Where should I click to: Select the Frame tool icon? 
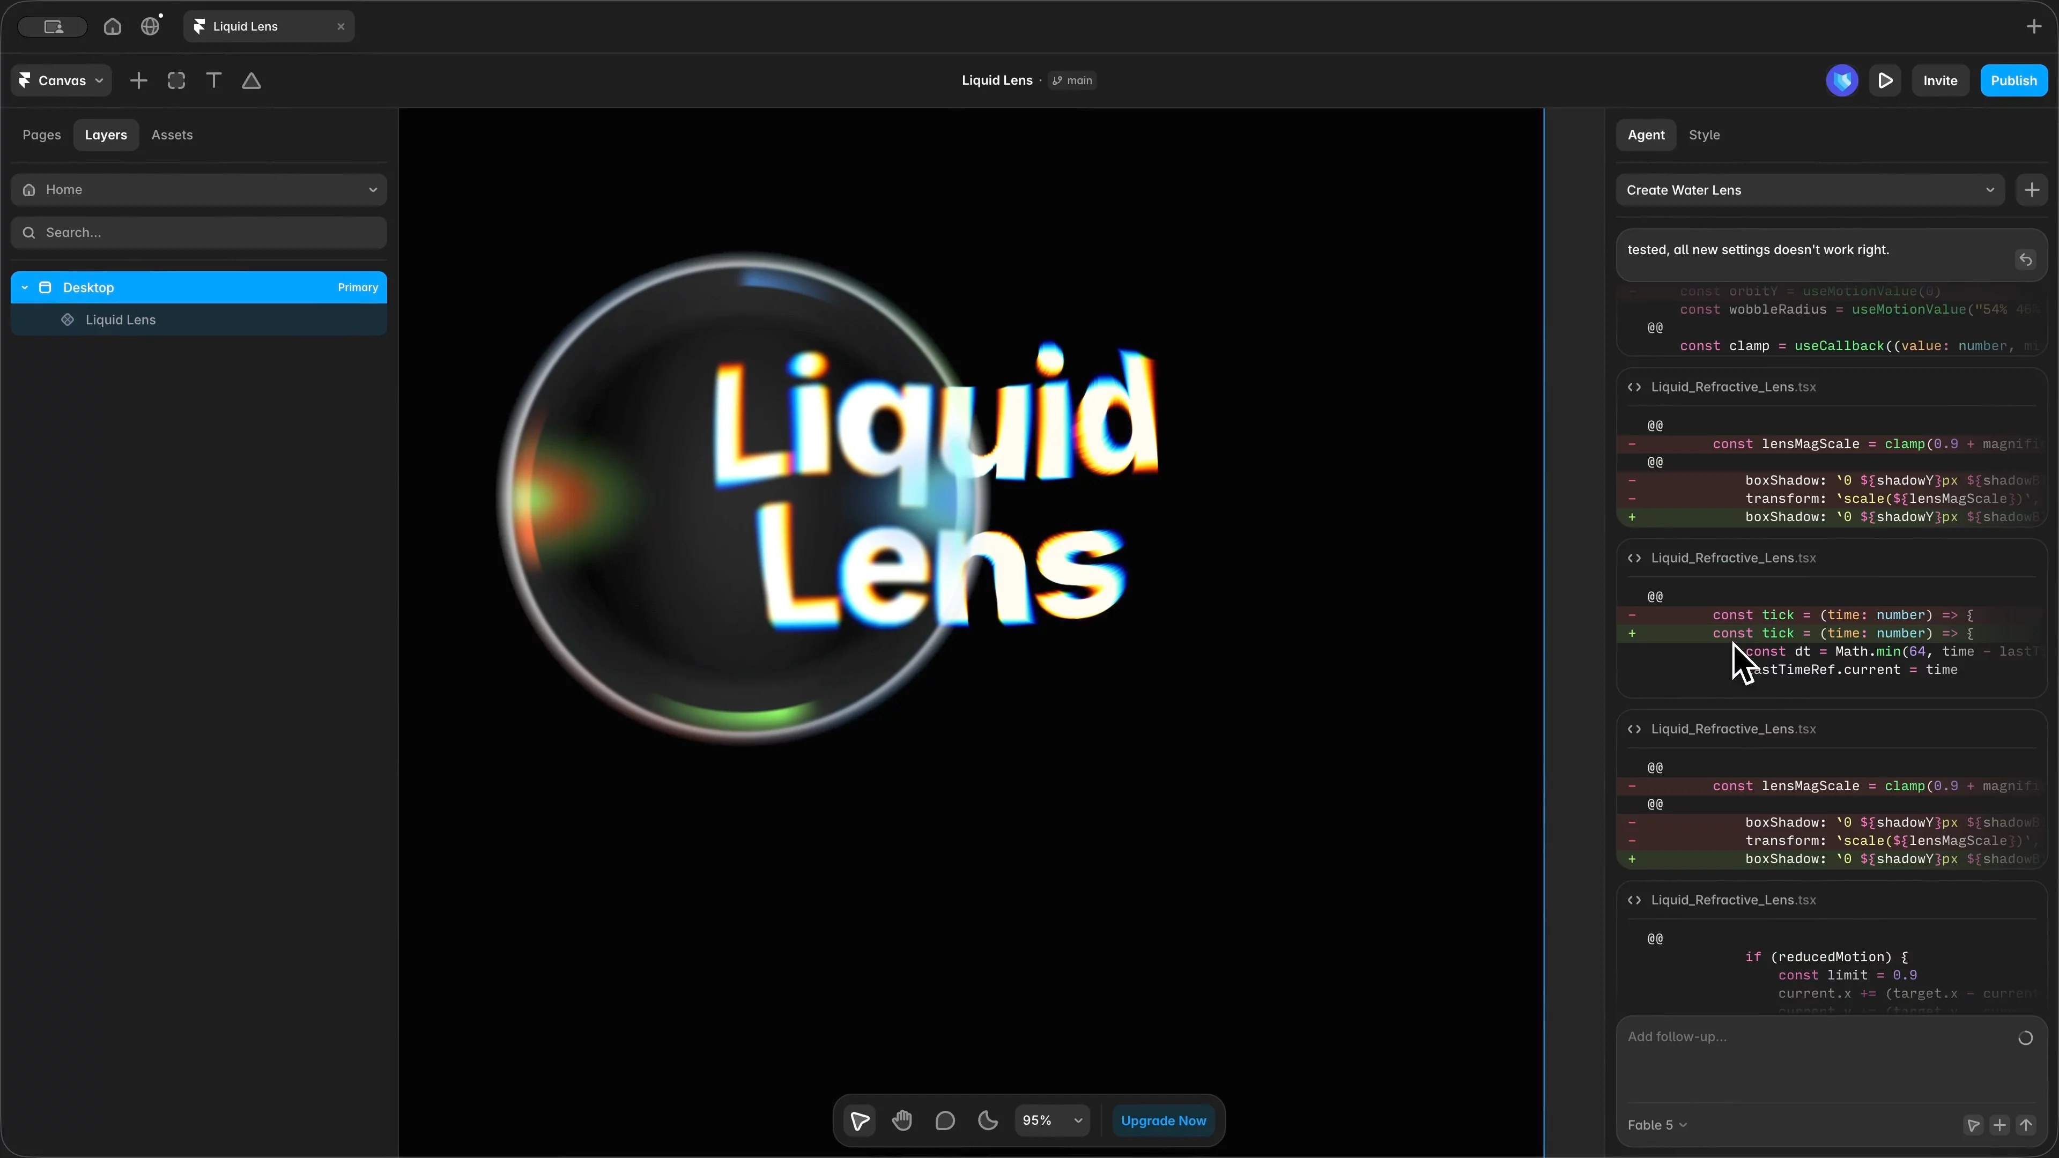pyautogui.click(x=176, y=81)
